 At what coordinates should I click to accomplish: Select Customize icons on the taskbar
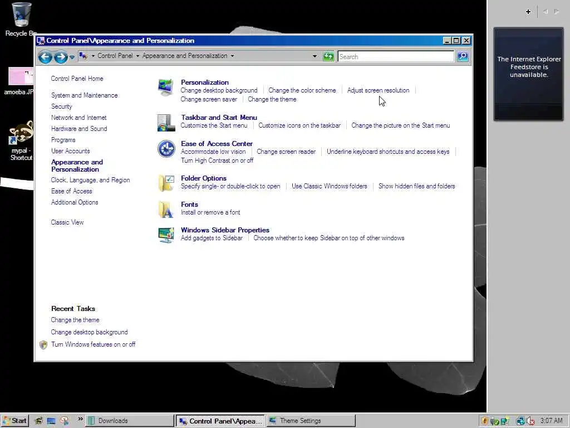coord(299,125)
